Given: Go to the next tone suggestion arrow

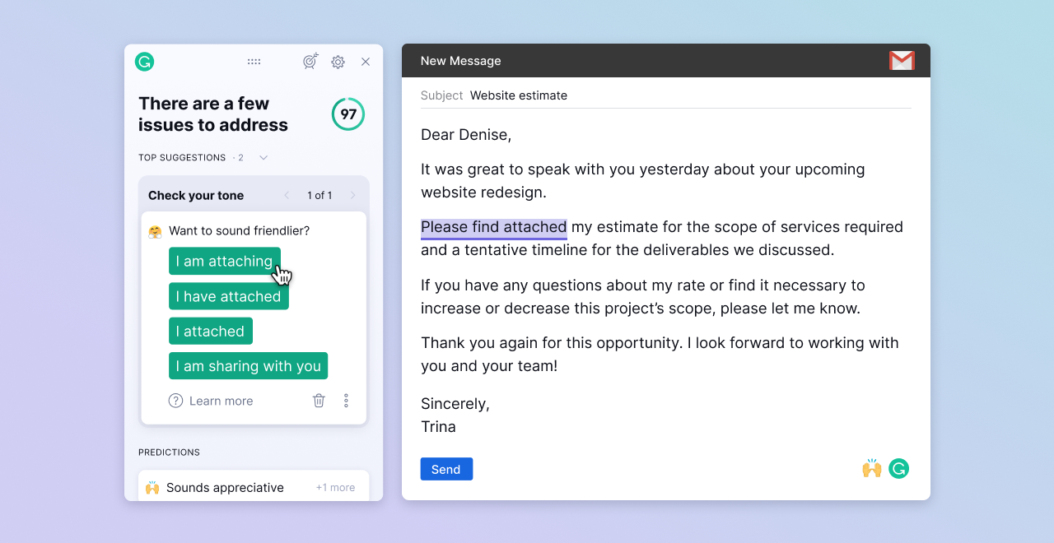Looking at the screenshot, I should 352,196.
